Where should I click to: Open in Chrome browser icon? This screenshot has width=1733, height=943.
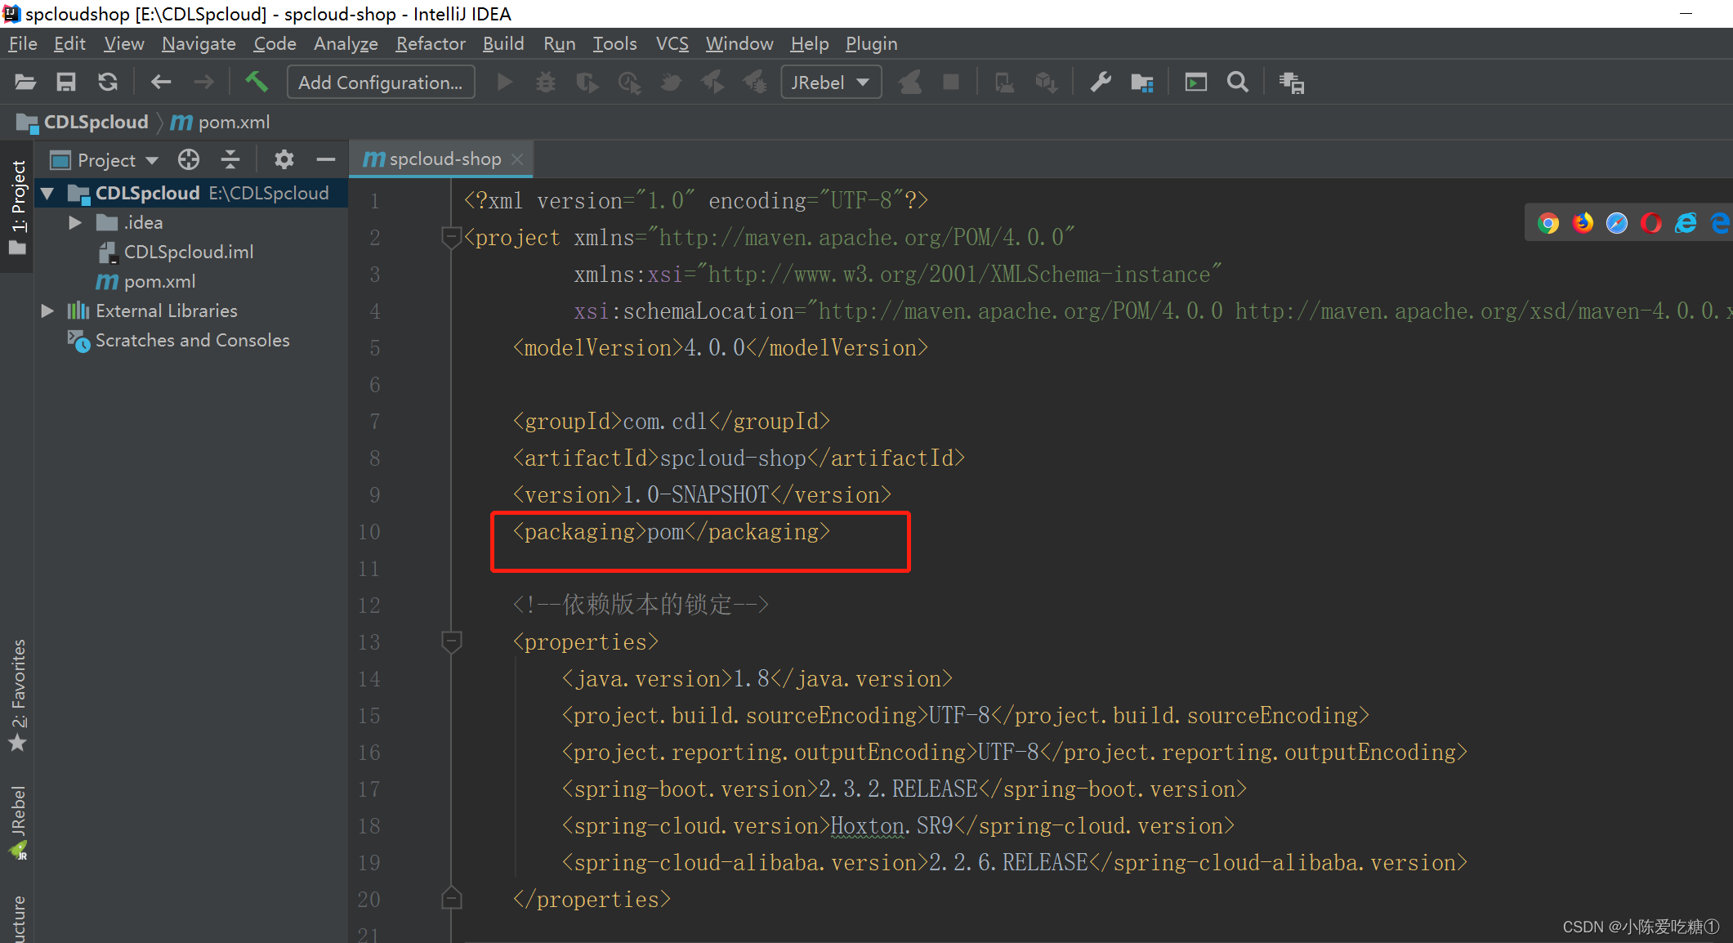point(1548,223)
